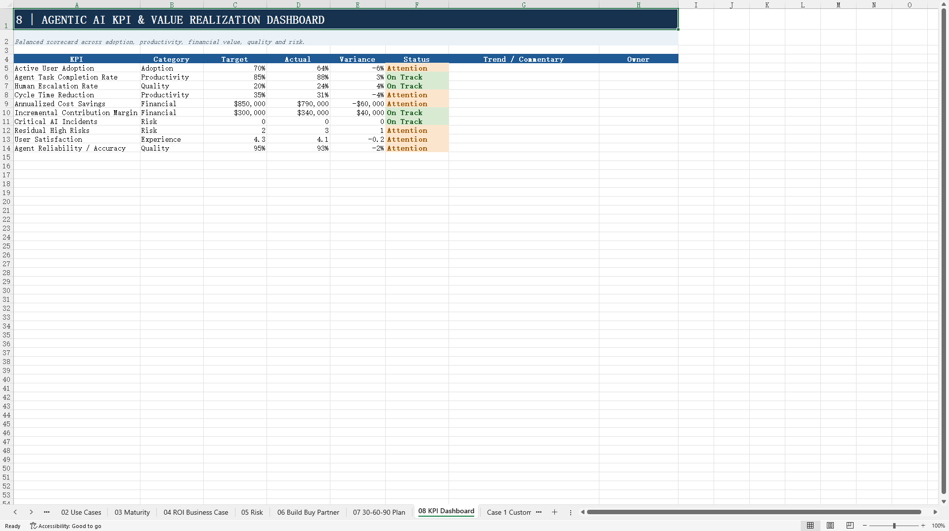Select Human Escalation Rate cell
Screen dimensions: 949x531
click(77, 86)
